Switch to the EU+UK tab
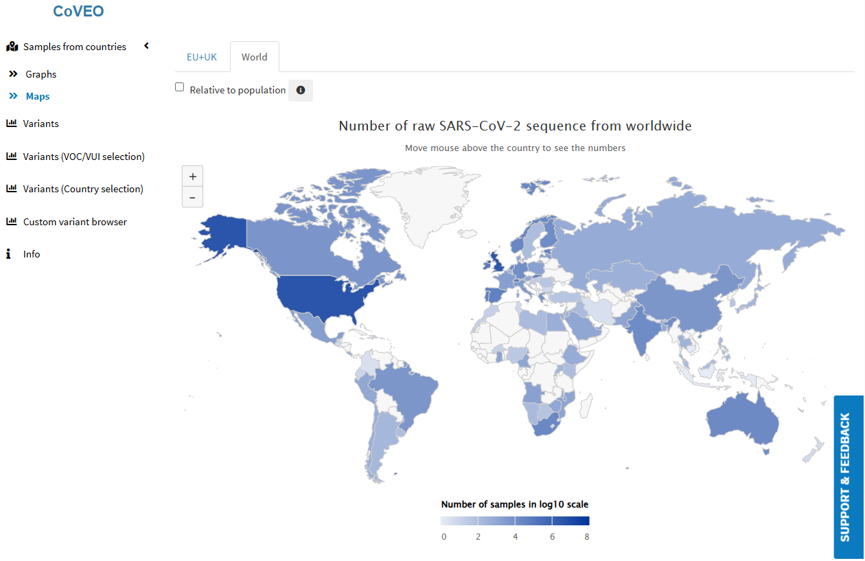865x561 pixels. [202, 57]
